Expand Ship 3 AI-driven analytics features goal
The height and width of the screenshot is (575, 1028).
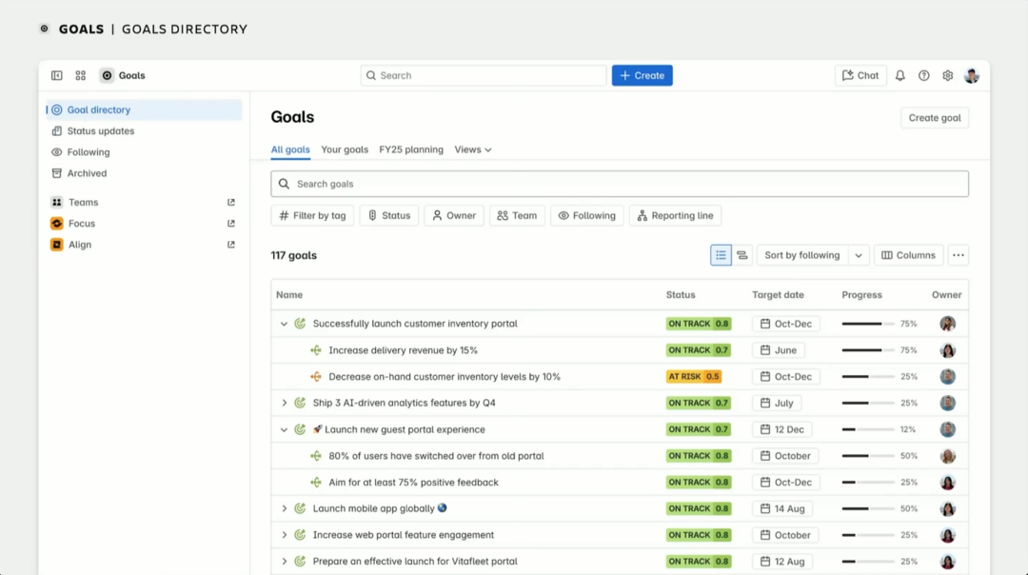pyautogui.click(x=284, y=403)
